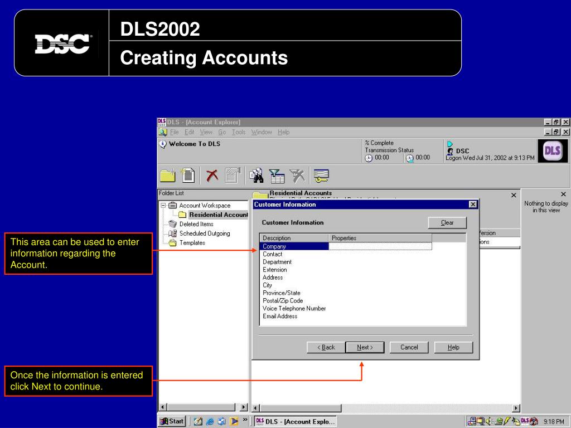The width and height of the screenshot is (571, 428).
Task: Select the Postal/Zip Code row
Action: [x=283, y=300]
